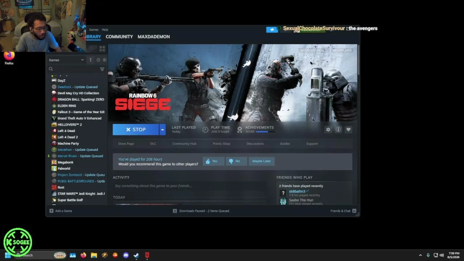Select Machine Party in the library
This screenshot has width=464, height=261.
coord(68,144)
